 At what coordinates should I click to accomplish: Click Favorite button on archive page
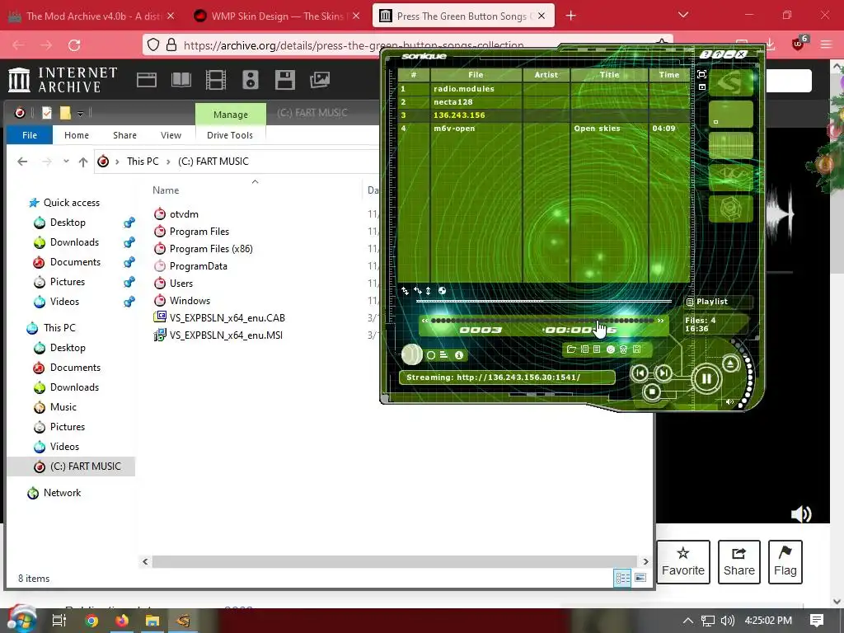(683, 562)
